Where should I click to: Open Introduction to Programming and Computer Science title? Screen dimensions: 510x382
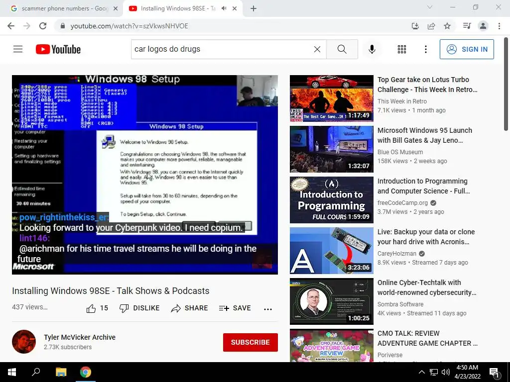click(423, 186)
